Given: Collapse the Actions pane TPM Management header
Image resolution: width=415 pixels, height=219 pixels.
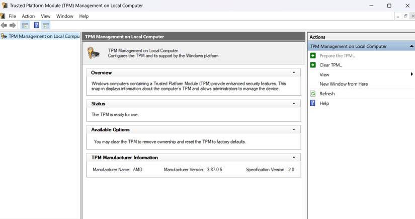Looking at the screenshot, I should pyautogui.click(x=410, y=46).
